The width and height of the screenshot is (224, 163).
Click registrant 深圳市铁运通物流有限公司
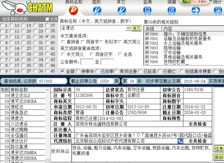click(x=101, y=124)
